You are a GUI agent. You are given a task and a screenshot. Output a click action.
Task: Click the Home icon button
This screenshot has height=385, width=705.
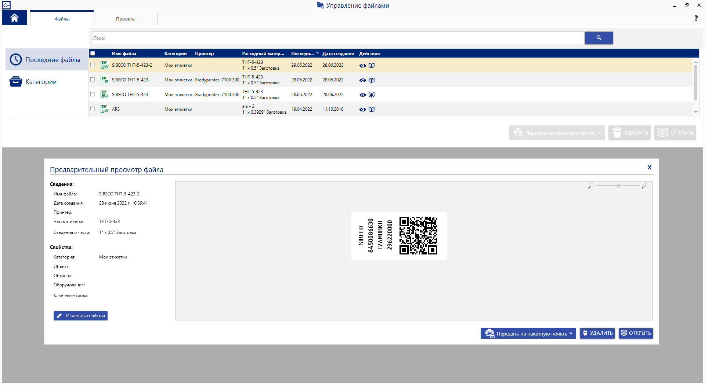point(14,18)
